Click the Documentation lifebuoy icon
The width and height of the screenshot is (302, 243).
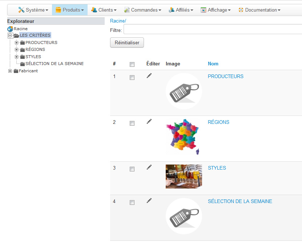[x=241, y=10]
